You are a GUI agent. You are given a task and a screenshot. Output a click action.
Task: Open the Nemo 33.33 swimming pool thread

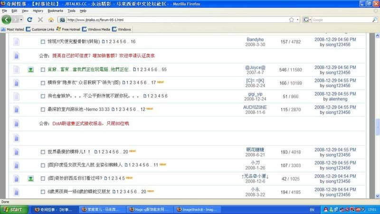(78, 109)
